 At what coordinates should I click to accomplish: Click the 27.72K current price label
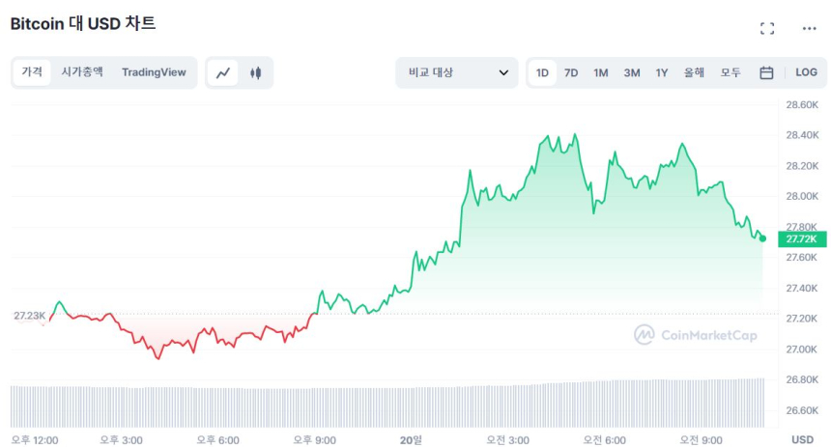pos(801,238)
